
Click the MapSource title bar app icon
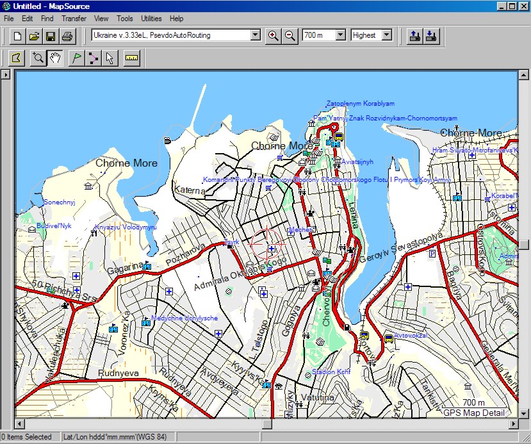(x=6, y=6)
